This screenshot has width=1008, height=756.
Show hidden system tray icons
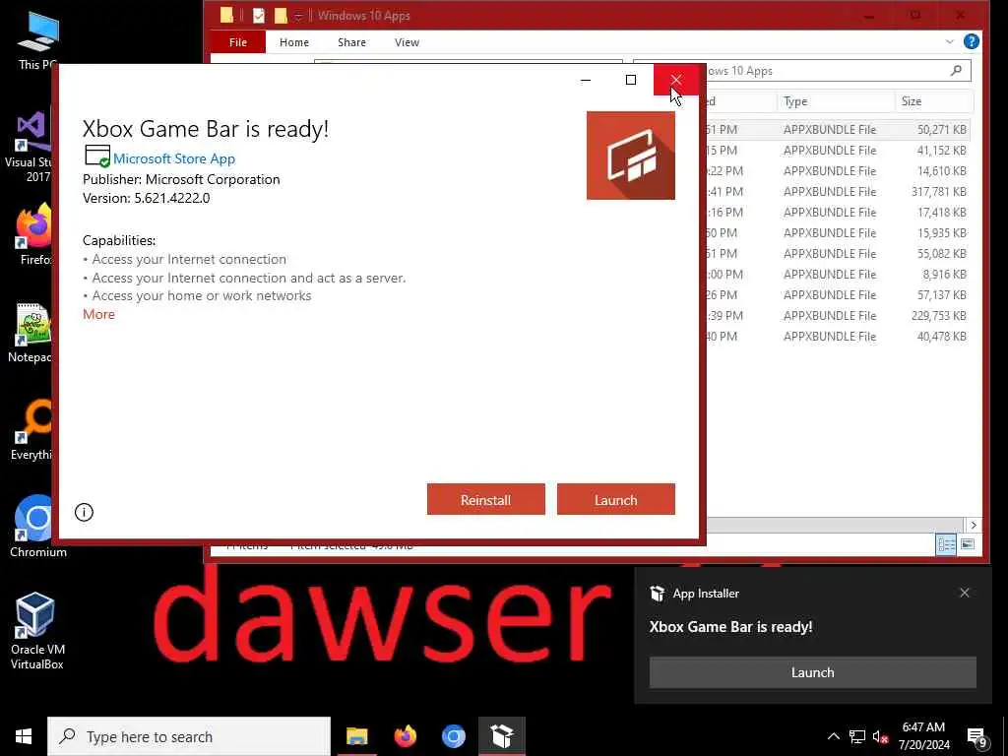click(833, 736)
